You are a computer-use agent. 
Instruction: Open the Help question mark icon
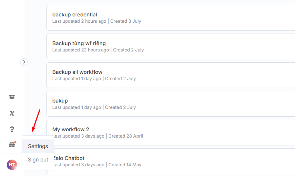coord(12,129)
